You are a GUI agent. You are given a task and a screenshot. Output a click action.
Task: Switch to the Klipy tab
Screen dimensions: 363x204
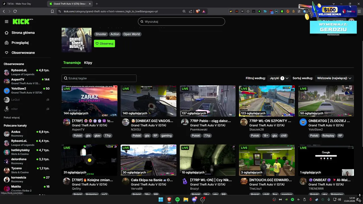coord(88,63)
